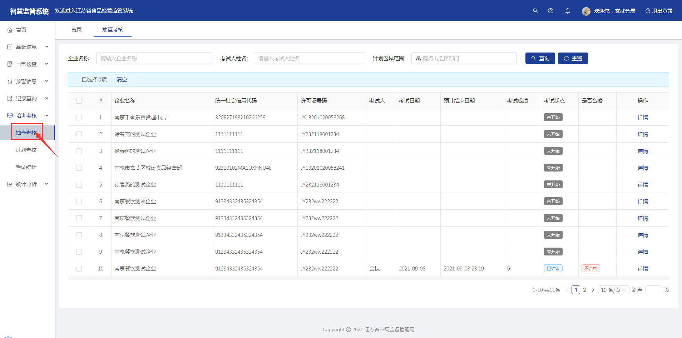Click the 日常检查 sidebar icon
The width and height of the screenshot is (682, 338).
coord(10,64)
